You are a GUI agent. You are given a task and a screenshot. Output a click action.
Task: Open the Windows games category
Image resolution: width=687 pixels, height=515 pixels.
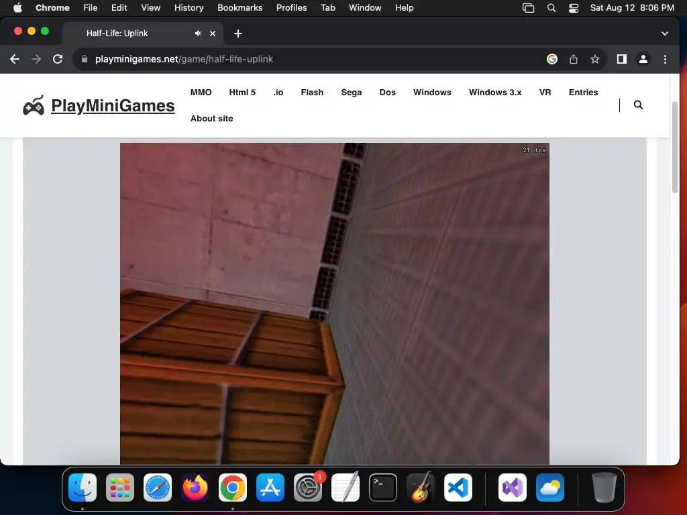point(432,93)
